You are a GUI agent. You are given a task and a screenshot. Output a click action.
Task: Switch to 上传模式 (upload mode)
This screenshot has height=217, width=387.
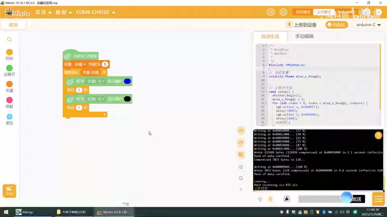324,12
